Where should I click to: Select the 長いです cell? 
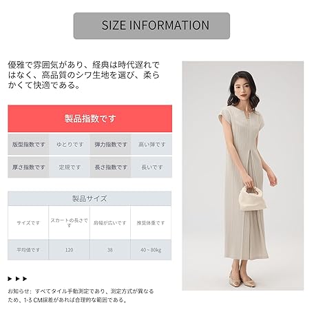point(151,167)
